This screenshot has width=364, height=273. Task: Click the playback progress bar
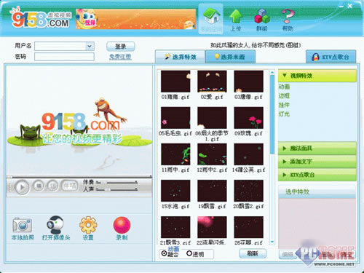pyautogui.click(x=79, y=177)
